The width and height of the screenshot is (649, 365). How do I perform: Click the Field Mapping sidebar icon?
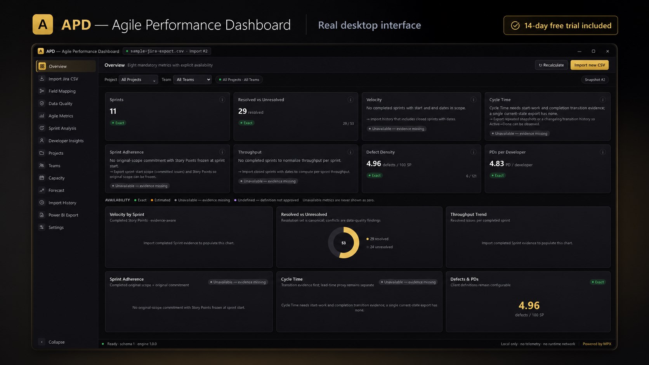(x=42, y=91)
